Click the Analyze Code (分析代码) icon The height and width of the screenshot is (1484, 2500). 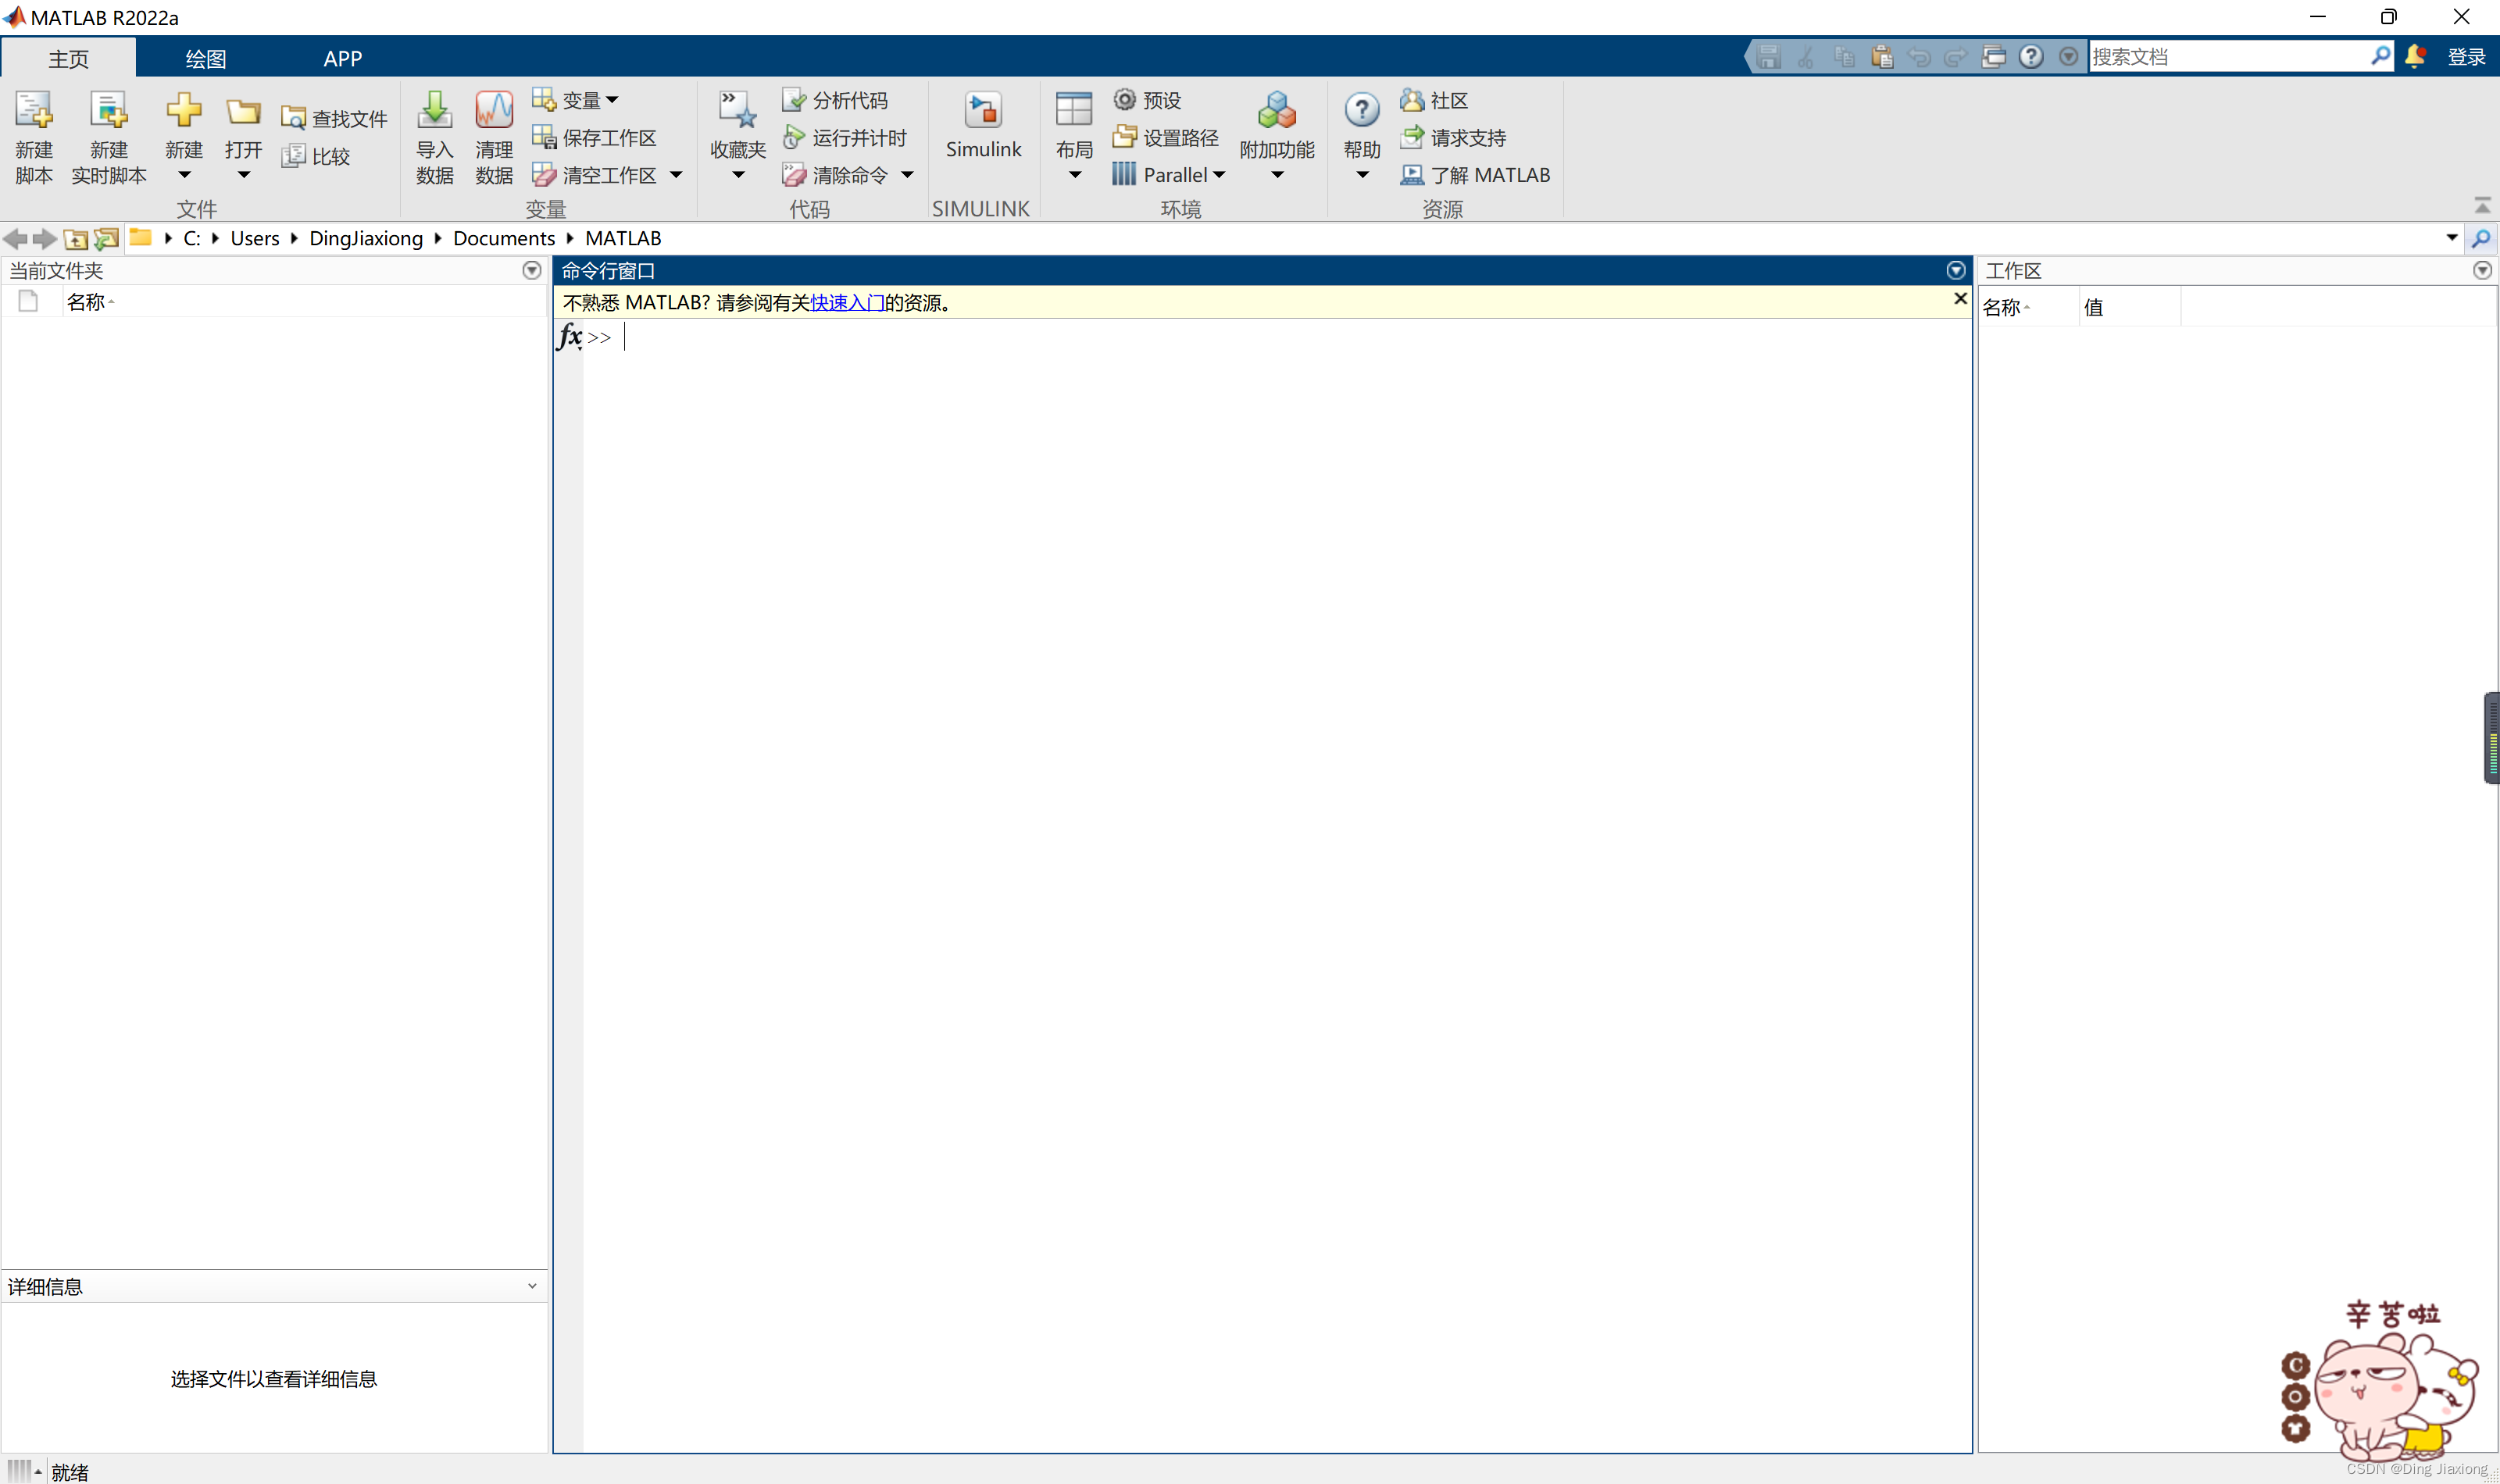[x=793, y=100]
